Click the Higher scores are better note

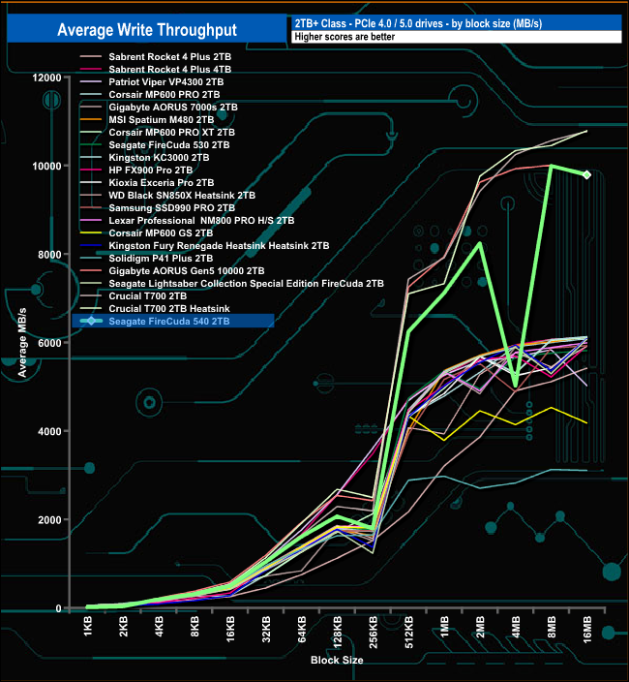344,37
